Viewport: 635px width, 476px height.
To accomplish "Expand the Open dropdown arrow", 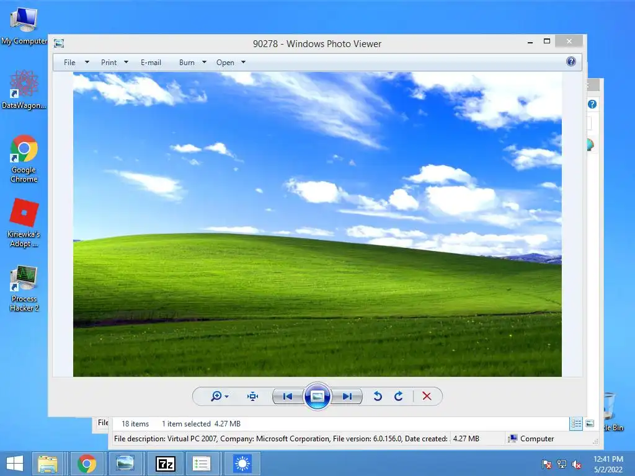I will 243,63.
